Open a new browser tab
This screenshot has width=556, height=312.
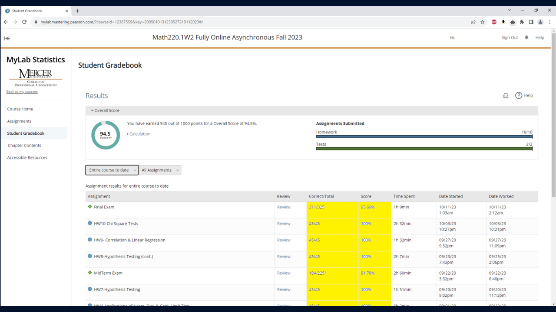(x=78, y=11)
